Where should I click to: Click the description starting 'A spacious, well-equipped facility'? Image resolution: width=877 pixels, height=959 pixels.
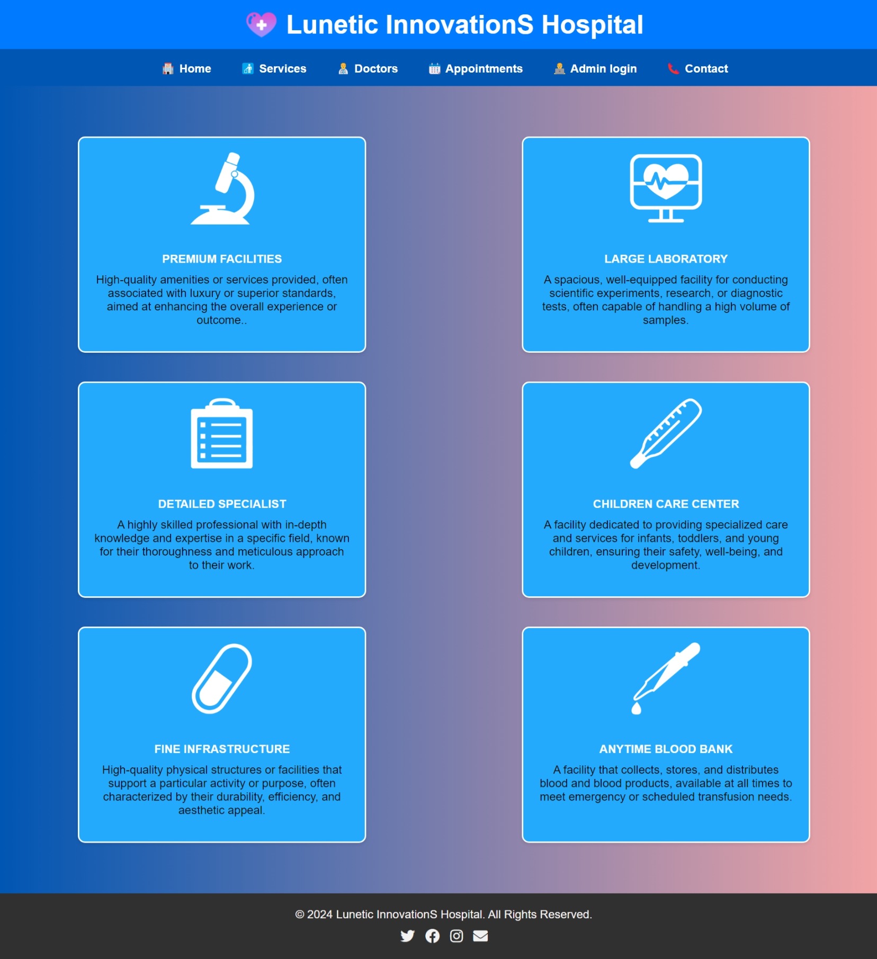tap(666, 300)
